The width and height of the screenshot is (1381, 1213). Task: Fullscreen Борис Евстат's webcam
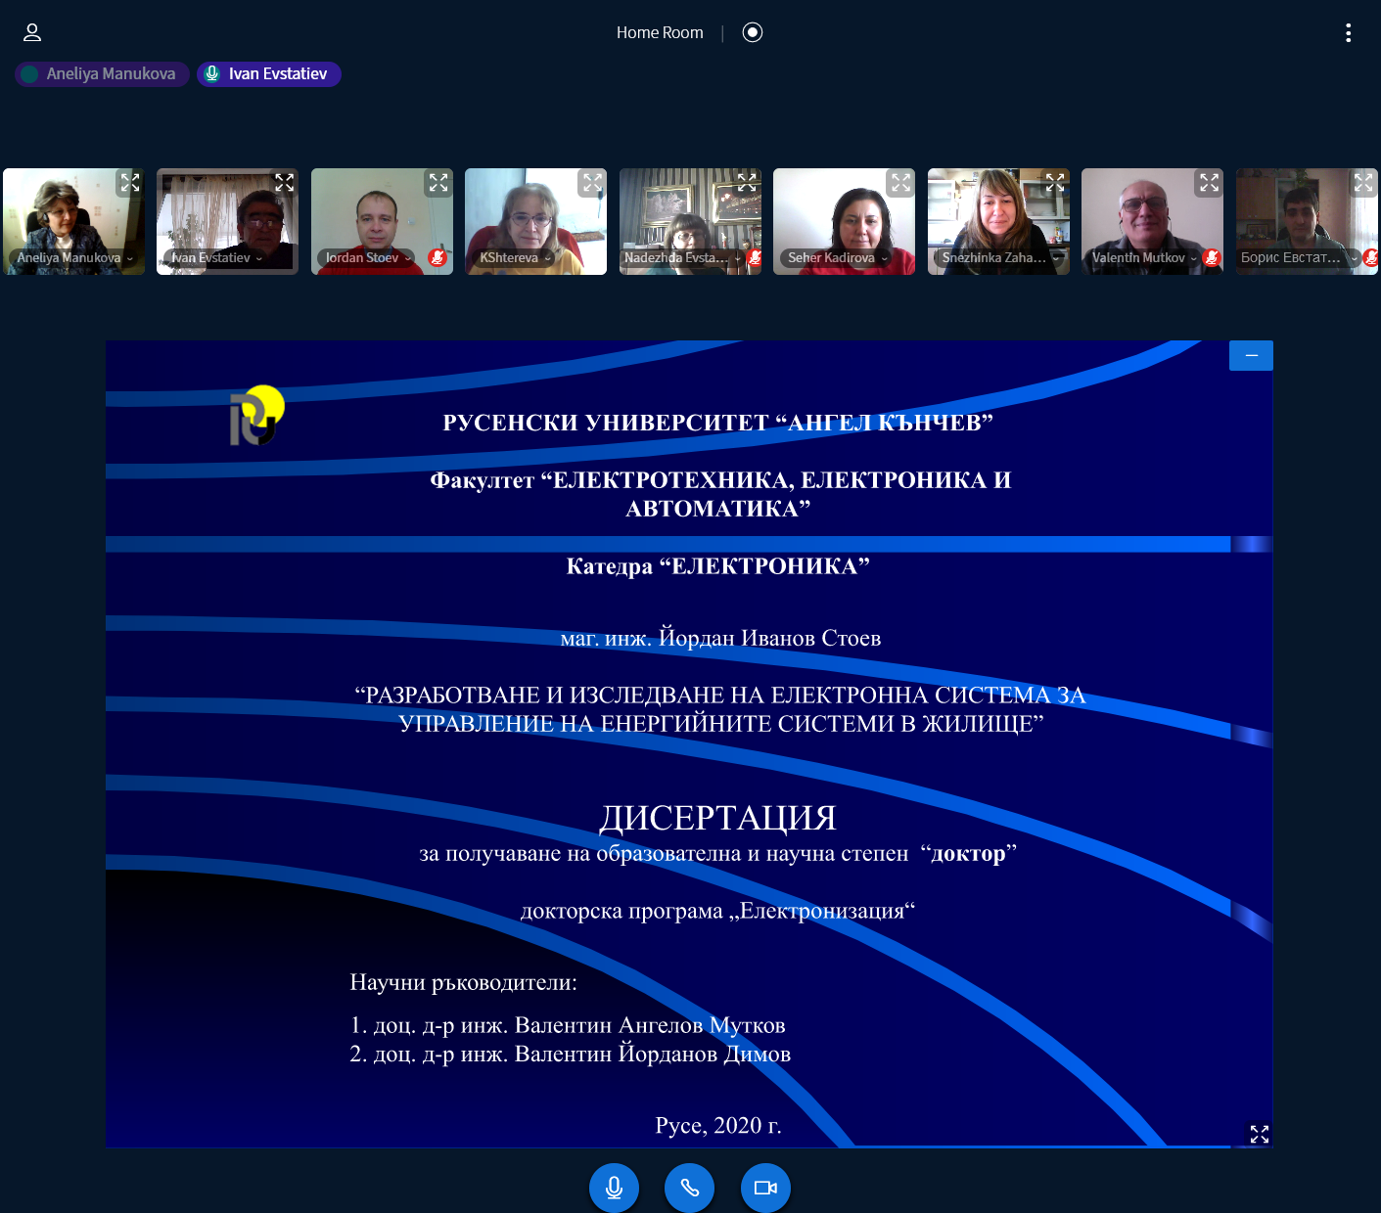[1363, 182]
